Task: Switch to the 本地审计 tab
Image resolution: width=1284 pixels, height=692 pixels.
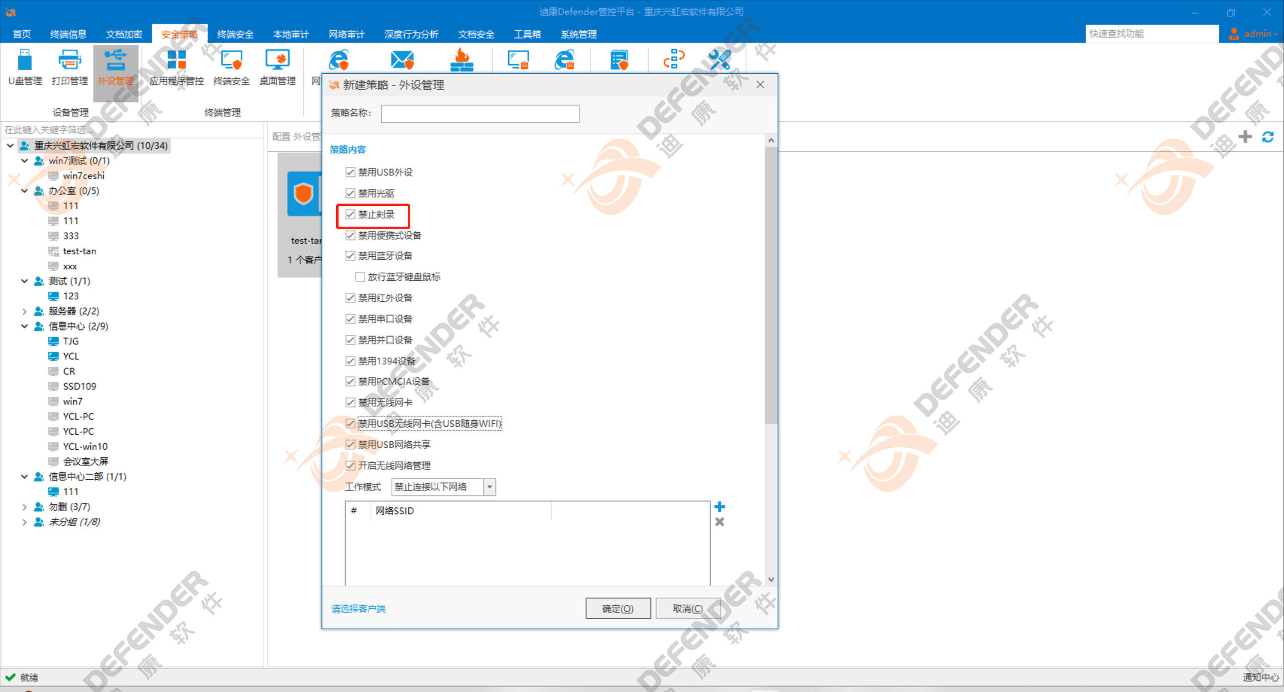Action: pos(291,34)
